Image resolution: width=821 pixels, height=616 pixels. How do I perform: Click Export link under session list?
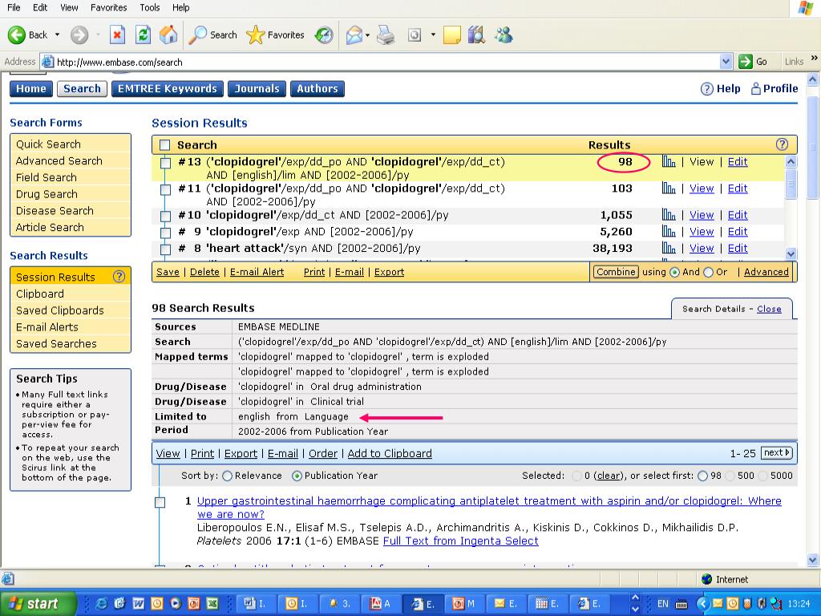click(389, 272)
